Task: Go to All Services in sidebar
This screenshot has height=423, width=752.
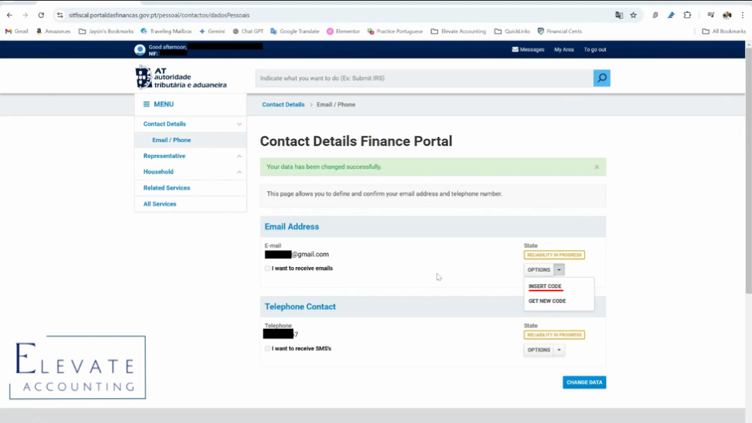Action: tap(159, 204)
